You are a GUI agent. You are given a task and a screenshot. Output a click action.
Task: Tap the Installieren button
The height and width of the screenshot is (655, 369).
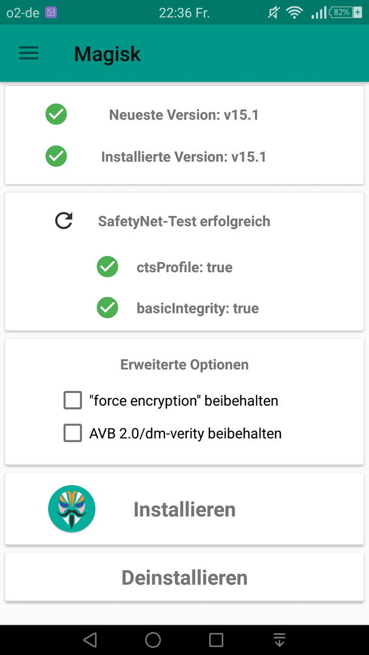pyautogui.click(x=184, y=509)
